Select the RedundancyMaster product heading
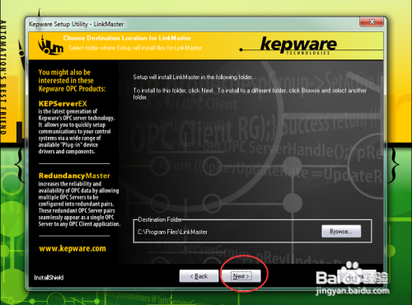The width and height of the screenshot is (412, 305). click(x=74, y=176)
